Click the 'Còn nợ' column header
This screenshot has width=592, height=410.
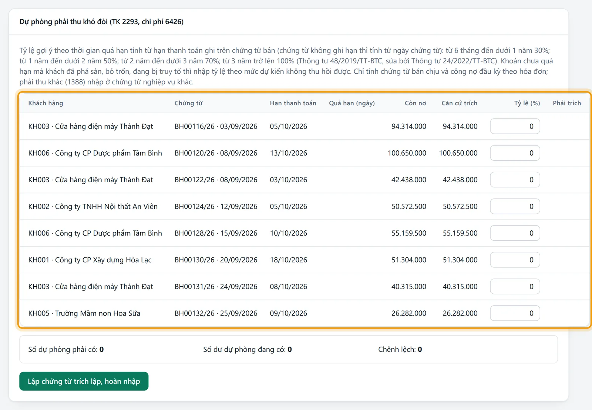click(x=415, y=103)
